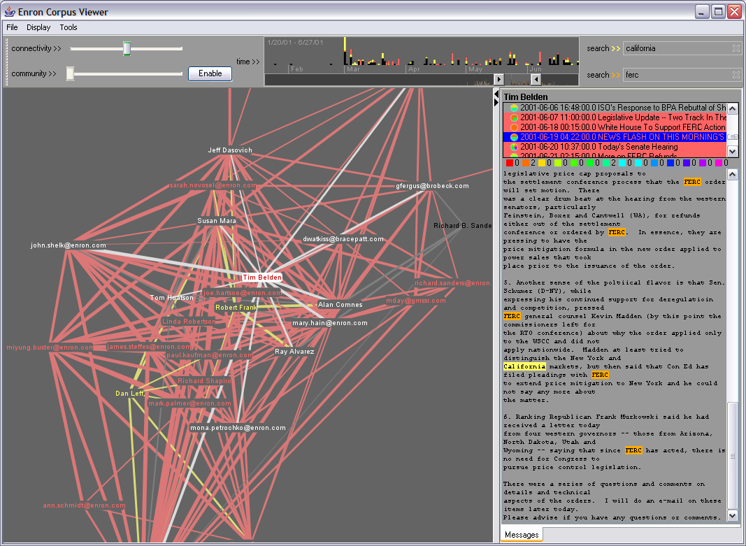Select the mday@gmssr.com node
Image resolution: width=746 pixels, height=546 pixels.
[416, 301]
